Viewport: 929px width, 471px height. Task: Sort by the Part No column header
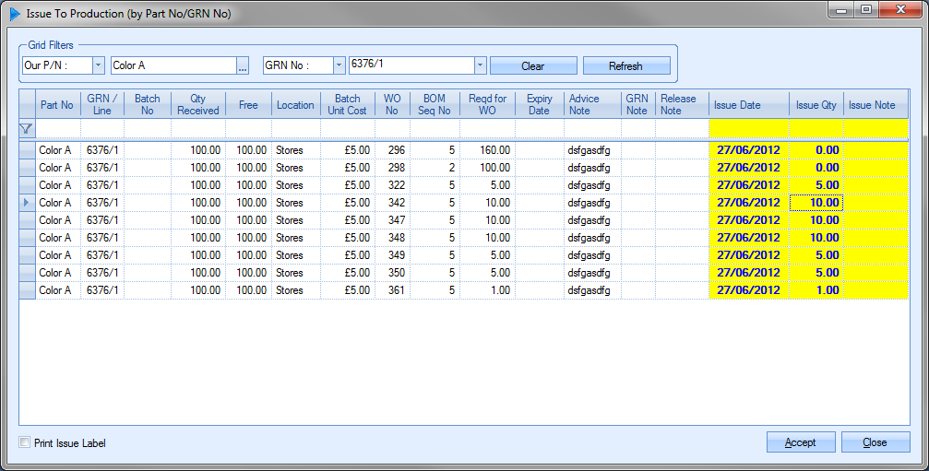tap(57, 105)
